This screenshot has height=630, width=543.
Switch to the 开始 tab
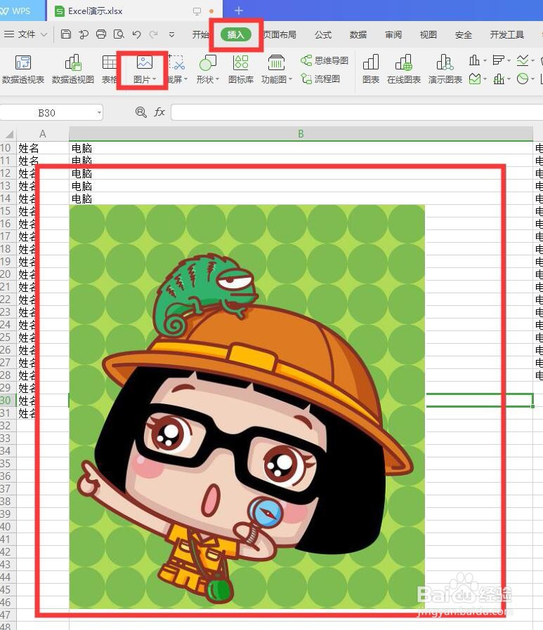point(200,34)
